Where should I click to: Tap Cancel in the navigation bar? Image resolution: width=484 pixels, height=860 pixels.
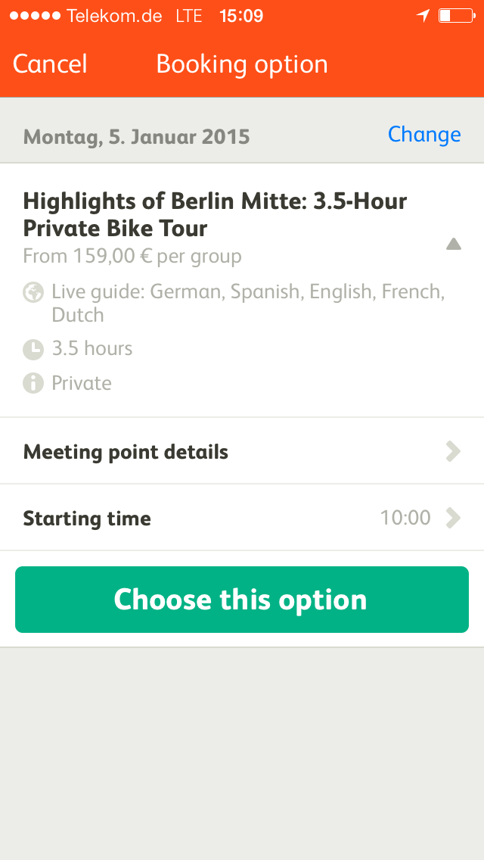tap(50, 64)
